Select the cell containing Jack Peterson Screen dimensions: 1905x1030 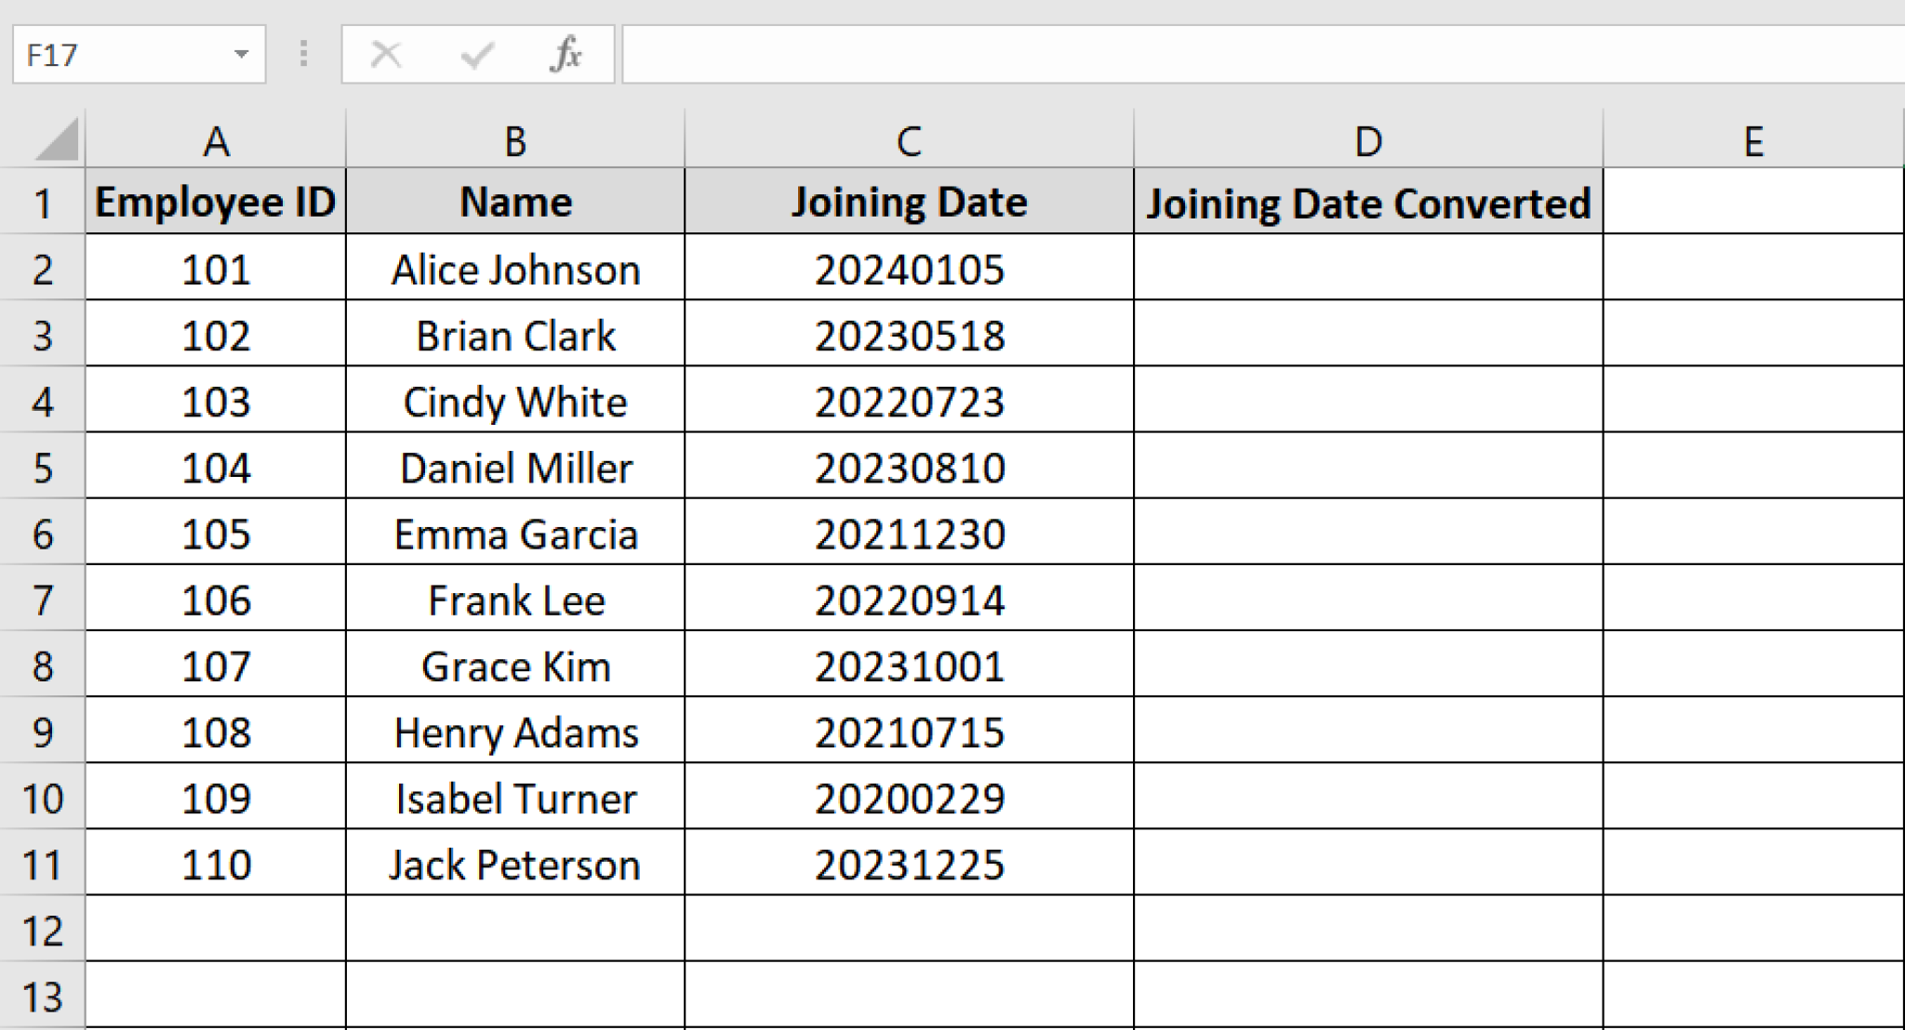[514, 865]
